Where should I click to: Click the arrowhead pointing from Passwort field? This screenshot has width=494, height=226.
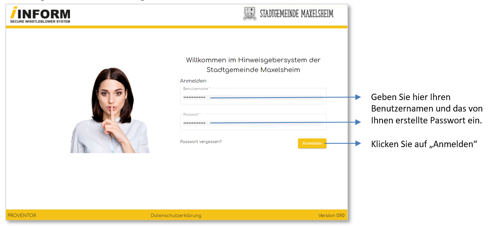coord(358,122)
